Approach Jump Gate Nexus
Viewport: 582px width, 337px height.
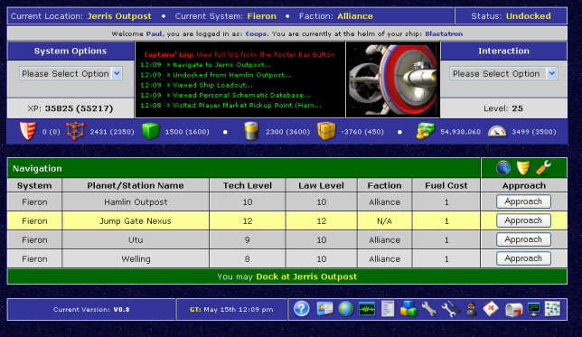point(523,220)
